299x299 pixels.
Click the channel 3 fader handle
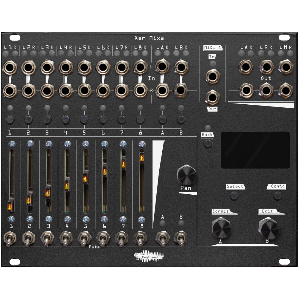[48, 193]
